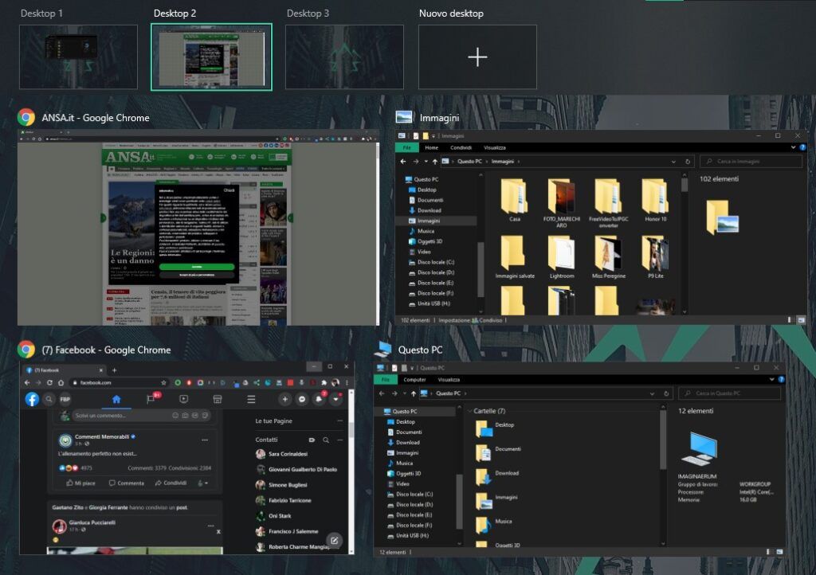The width and height of the screenshot is (816, 575).
Task: Refresh the Immagini folder view
Action: [688, 162]
